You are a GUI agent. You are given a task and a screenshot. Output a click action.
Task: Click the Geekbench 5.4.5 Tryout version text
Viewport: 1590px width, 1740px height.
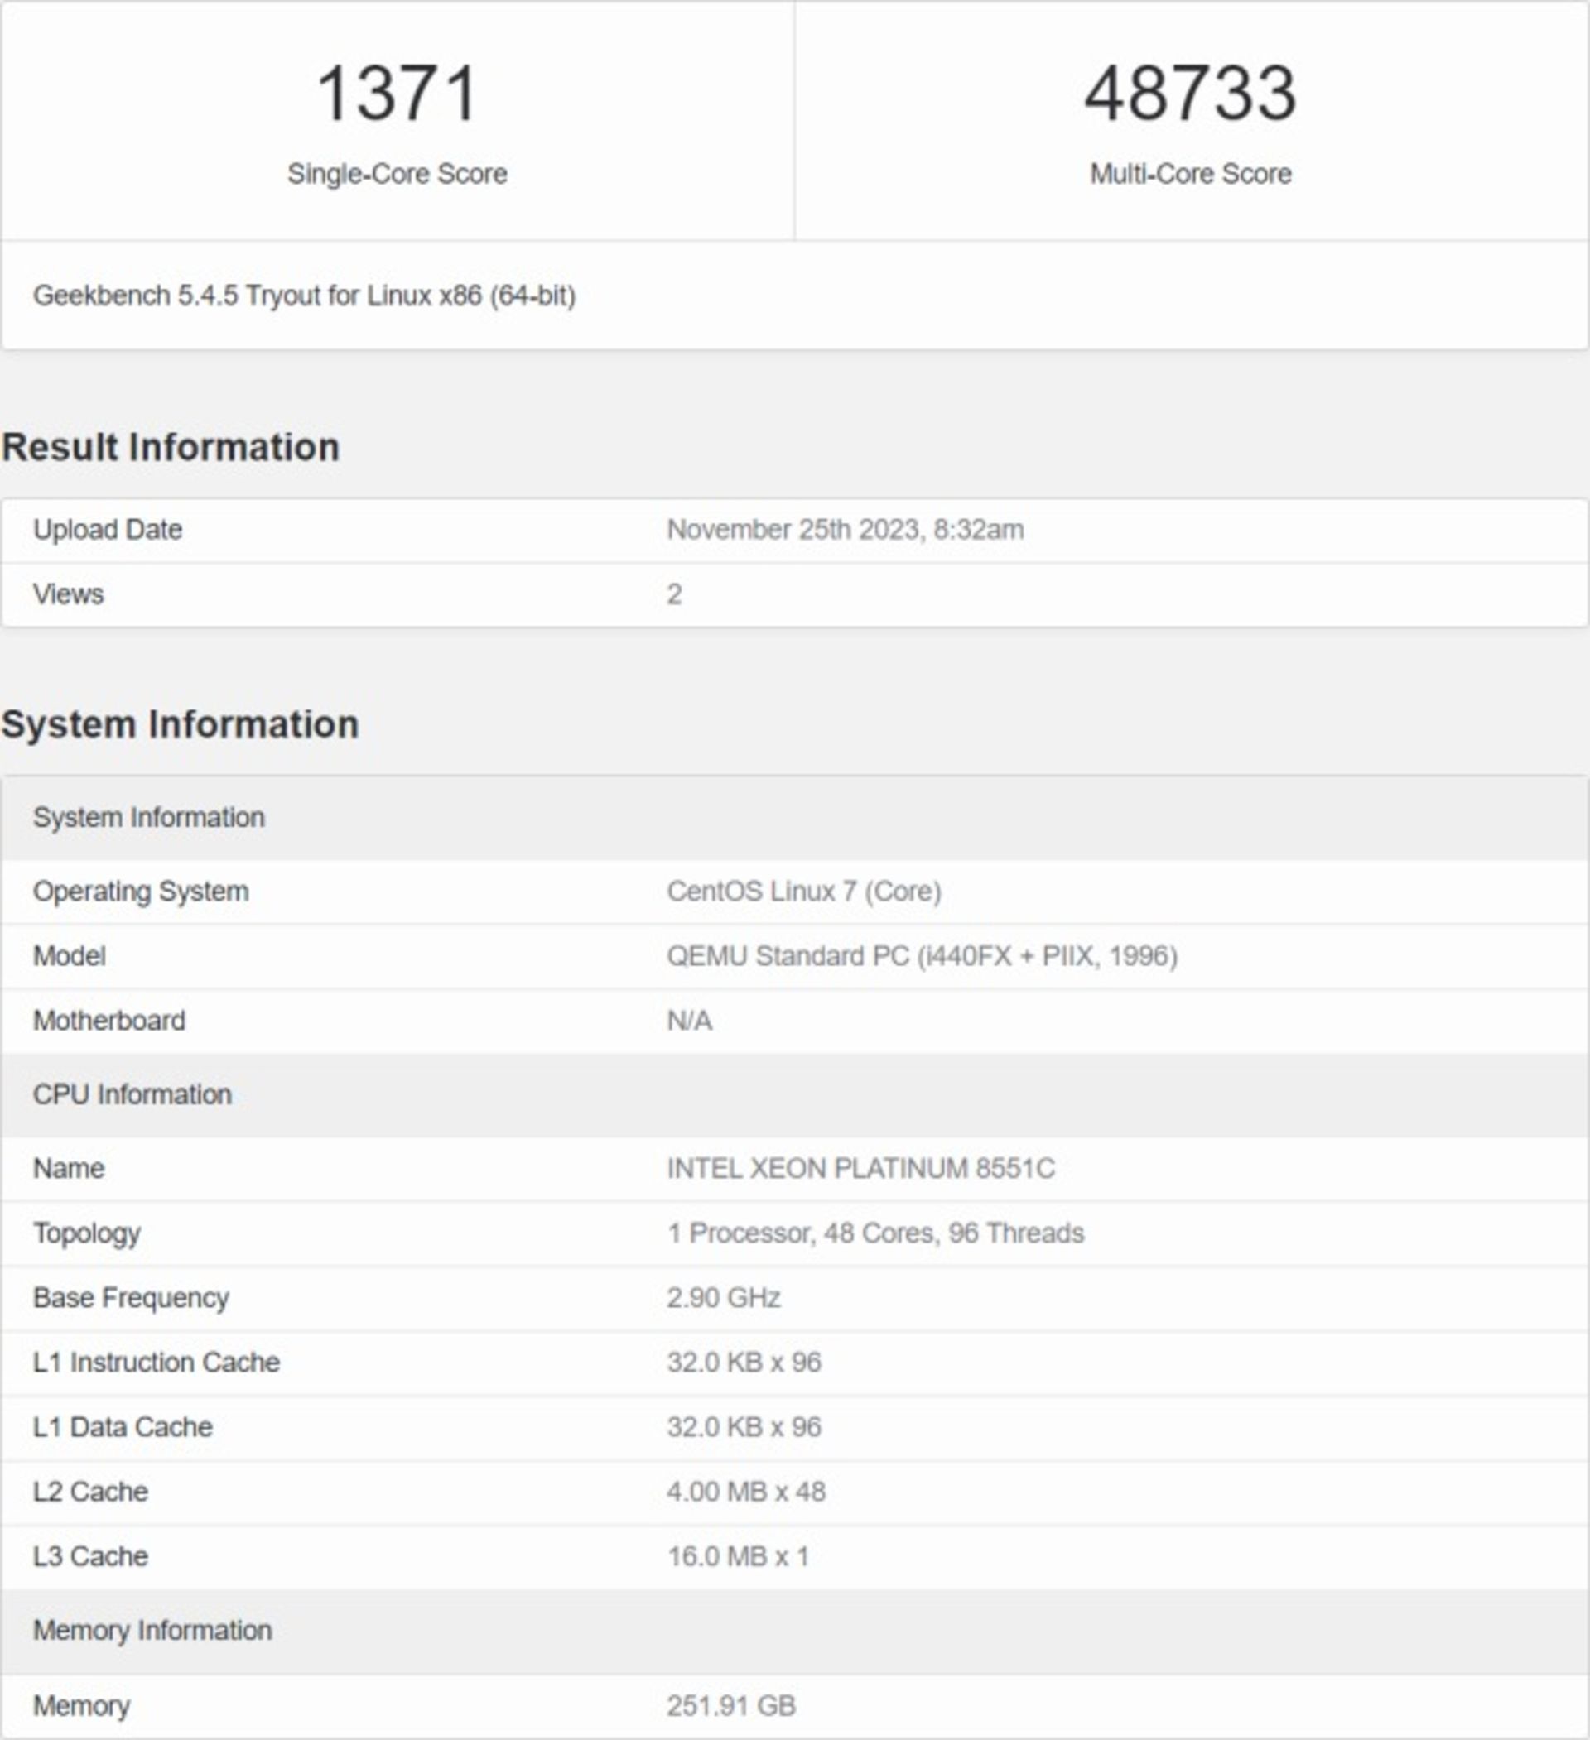click(304, 296)
